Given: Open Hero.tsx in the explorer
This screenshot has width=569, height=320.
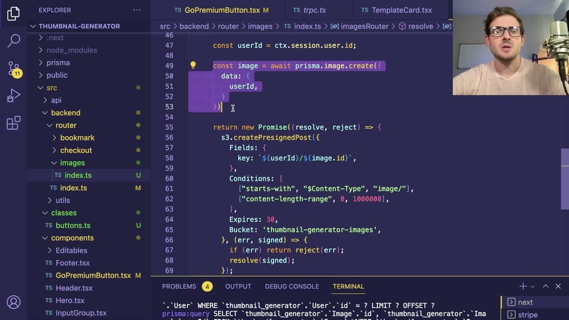Looking at the screenshot, I should [x=89, y=300].
